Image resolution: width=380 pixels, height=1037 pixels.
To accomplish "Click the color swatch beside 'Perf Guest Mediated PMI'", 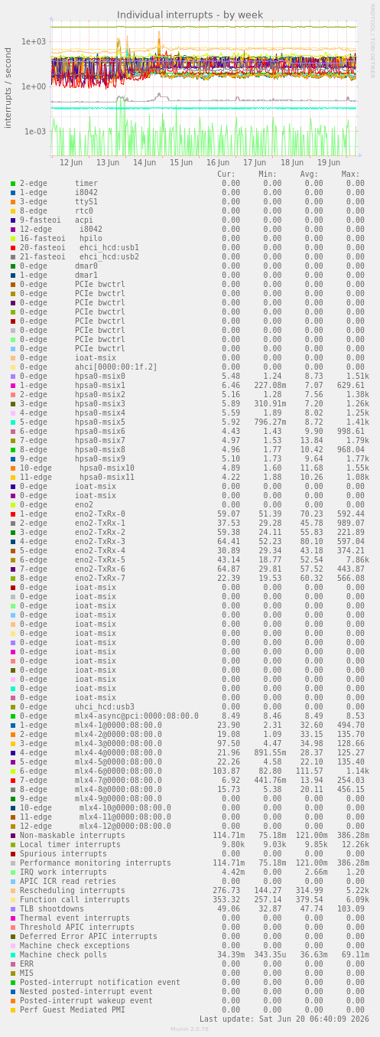I will tap(13, 1010).
